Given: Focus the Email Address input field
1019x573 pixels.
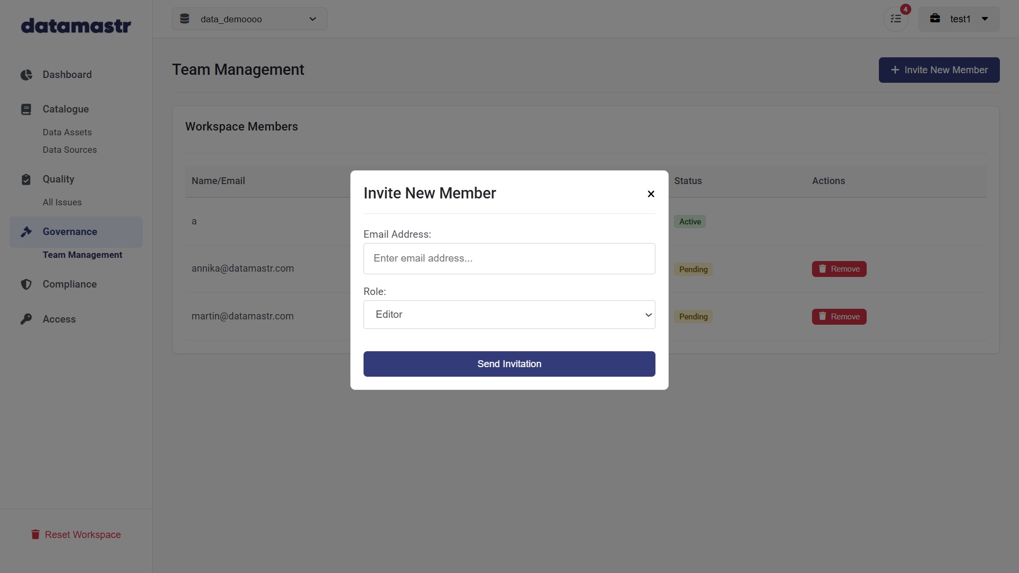Looking at the screenshot, I should [509, 258].
